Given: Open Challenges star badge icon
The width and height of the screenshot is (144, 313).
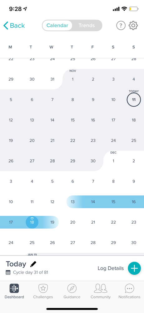Looking at the screenshot, I should pos(43,289).
